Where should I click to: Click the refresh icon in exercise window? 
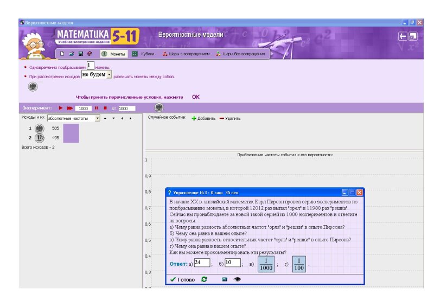[x=204, y=279]
